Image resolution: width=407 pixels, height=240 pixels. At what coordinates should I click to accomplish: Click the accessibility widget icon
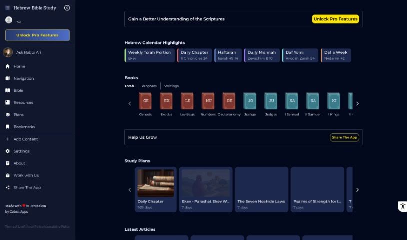point(402,206)
